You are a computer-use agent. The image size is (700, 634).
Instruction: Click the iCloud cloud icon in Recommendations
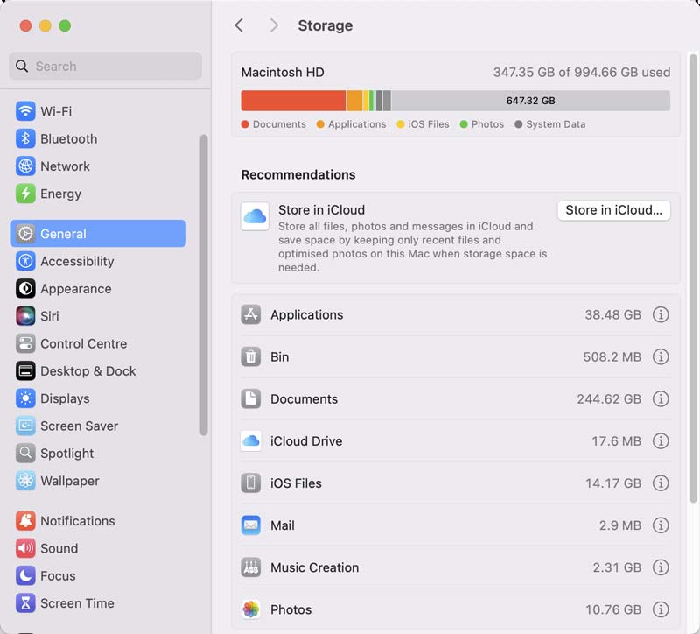tap(255, 216)
